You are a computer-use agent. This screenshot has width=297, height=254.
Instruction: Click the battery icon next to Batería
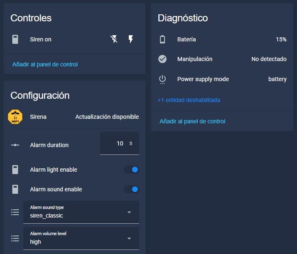tap(162, 39)
